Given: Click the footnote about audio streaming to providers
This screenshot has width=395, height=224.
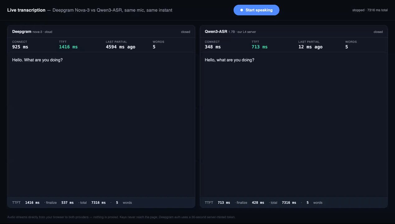Looking at the screenshot, I should (x=121, y=217).
